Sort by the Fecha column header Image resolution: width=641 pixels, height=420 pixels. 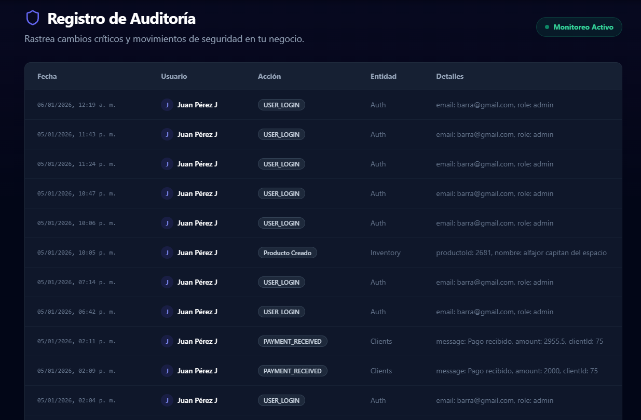[47, 76]
